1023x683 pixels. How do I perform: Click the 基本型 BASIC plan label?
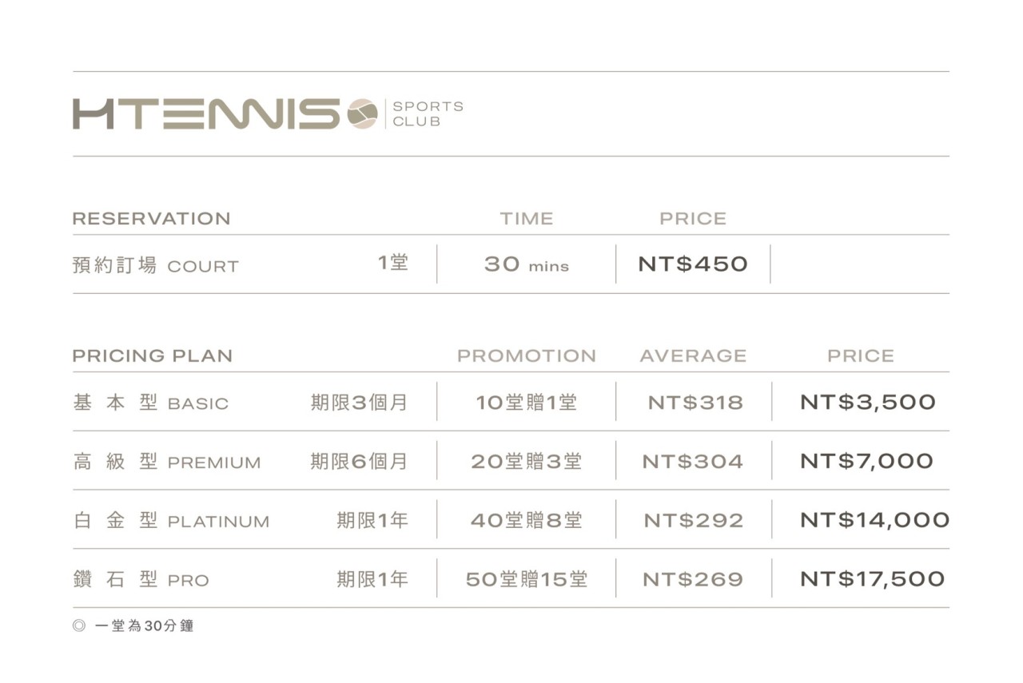click(x=151, y=403)
